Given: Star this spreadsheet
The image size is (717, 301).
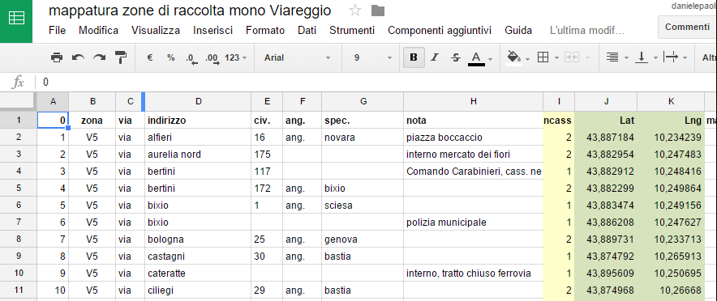Looking at the screenshot, I should click(354, 11).
